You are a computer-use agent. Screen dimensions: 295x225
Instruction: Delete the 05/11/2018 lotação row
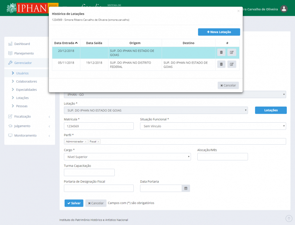[x=221, y=64]
